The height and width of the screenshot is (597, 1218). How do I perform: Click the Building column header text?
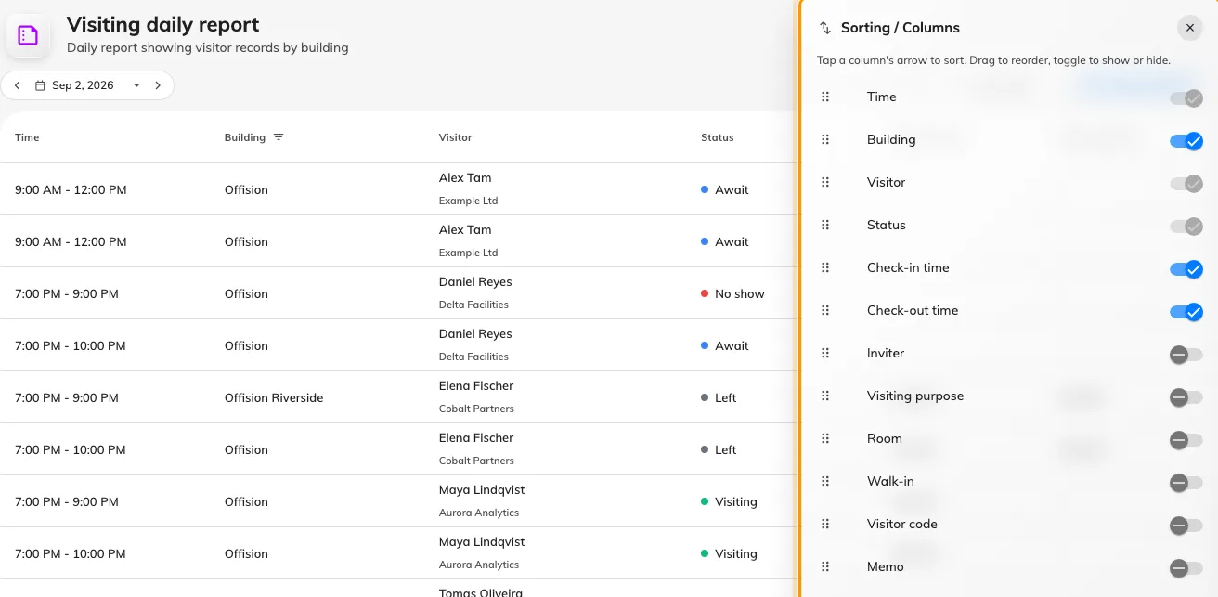click(245, 137)
